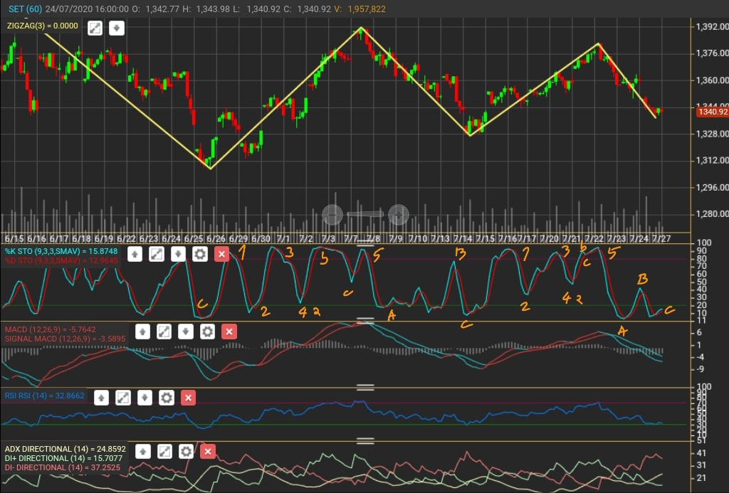
Task: Maximize the ADX Directional panel
Action: [164, 452]
